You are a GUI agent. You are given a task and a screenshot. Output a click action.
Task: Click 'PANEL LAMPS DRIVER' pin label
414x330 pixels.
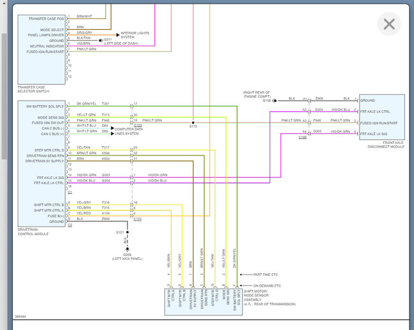pos(46,35)
